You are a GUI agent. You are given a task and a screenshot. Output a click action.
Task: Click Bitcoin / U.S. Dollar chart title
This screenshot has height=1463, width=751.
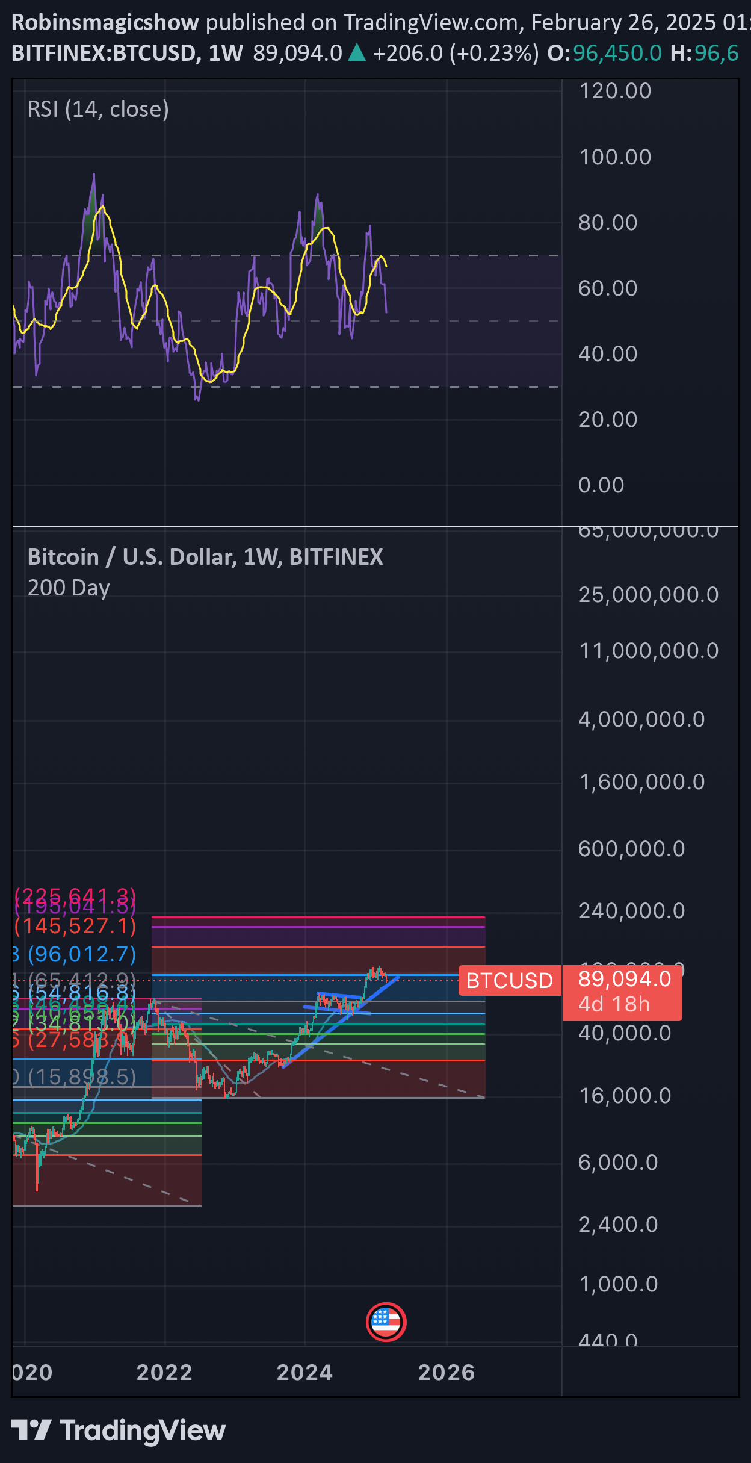click(x=205, y=557)
